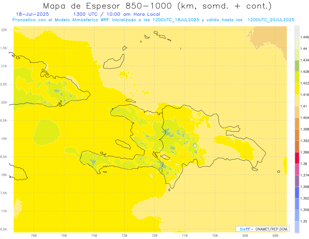Click the latitude label "22N"
Screen dimensions: 309x239
pos(4,30)
